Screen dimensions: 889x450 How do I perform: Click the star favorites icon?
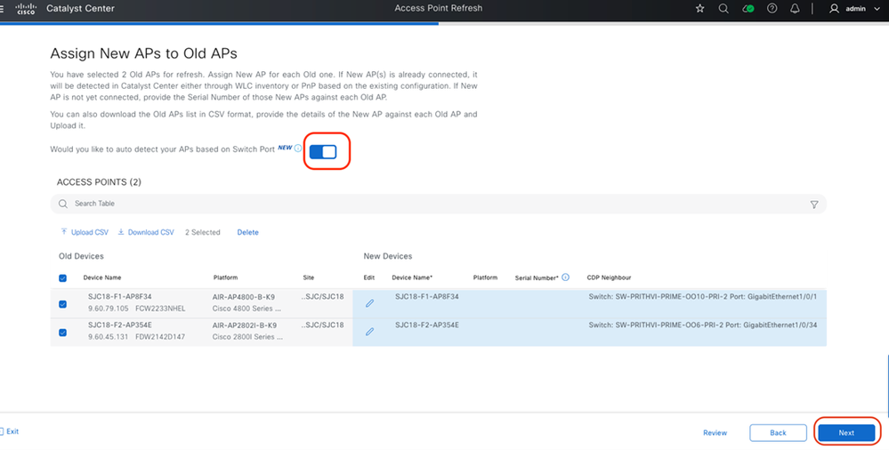(x=699, y=9)
